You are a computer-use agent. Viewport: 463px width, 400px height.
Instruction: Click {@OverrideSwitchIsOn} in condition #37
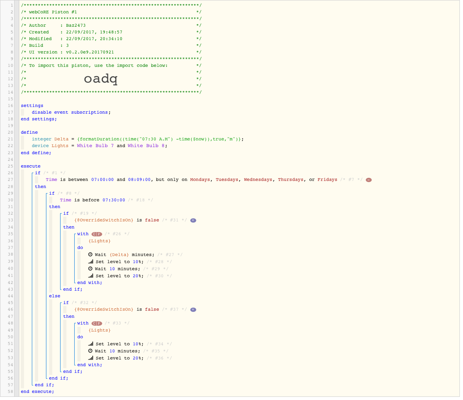104,309
